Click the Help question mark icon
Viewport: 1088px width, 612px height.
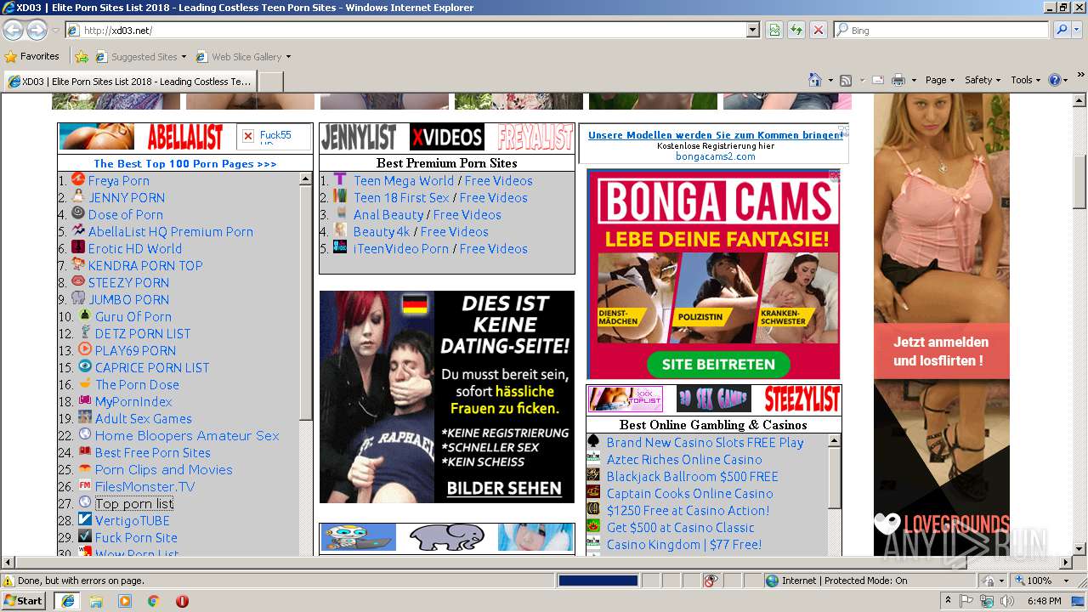(1055, 80)
